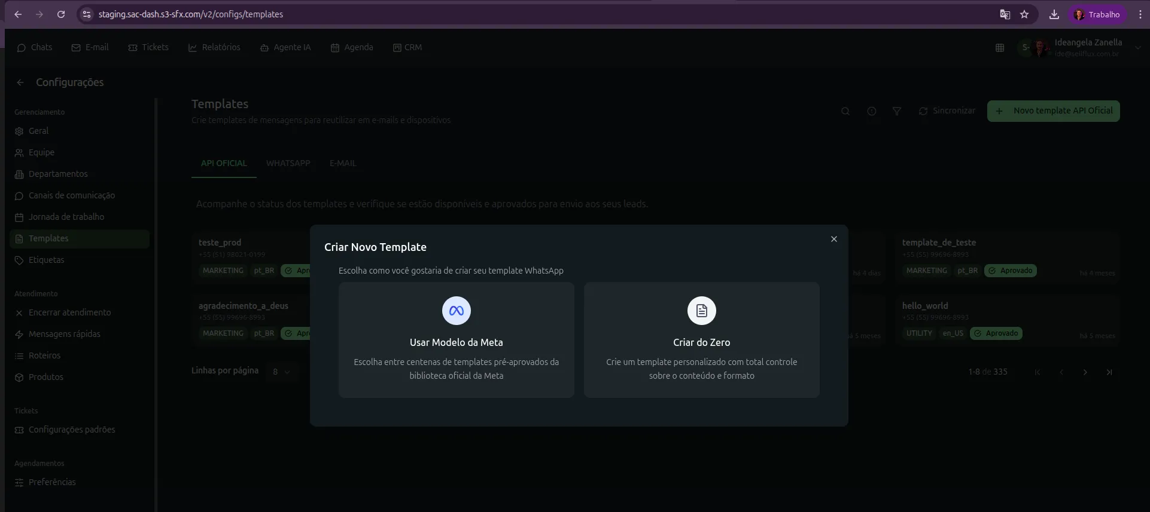Go to the next page of templates
This screenshot has width=1150, height=512.
tap(1085, 372)
